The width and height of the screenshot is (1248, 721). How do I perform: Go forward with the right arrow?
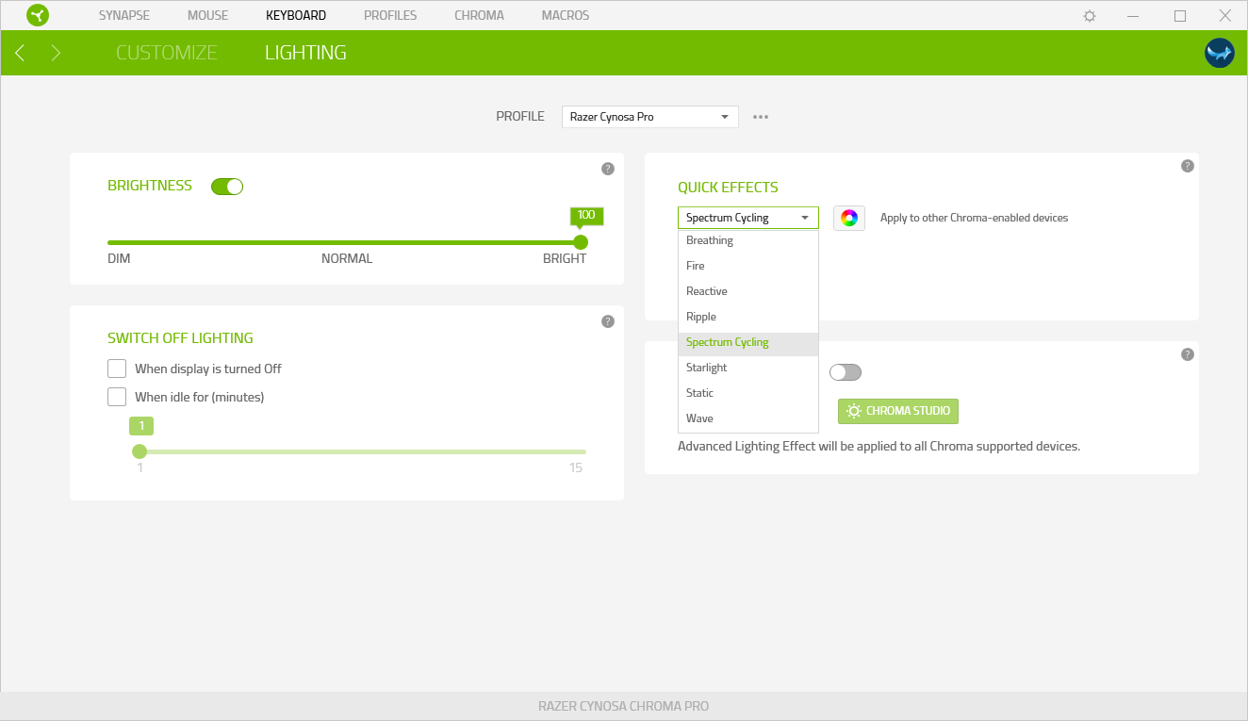(x=56, y=53)
